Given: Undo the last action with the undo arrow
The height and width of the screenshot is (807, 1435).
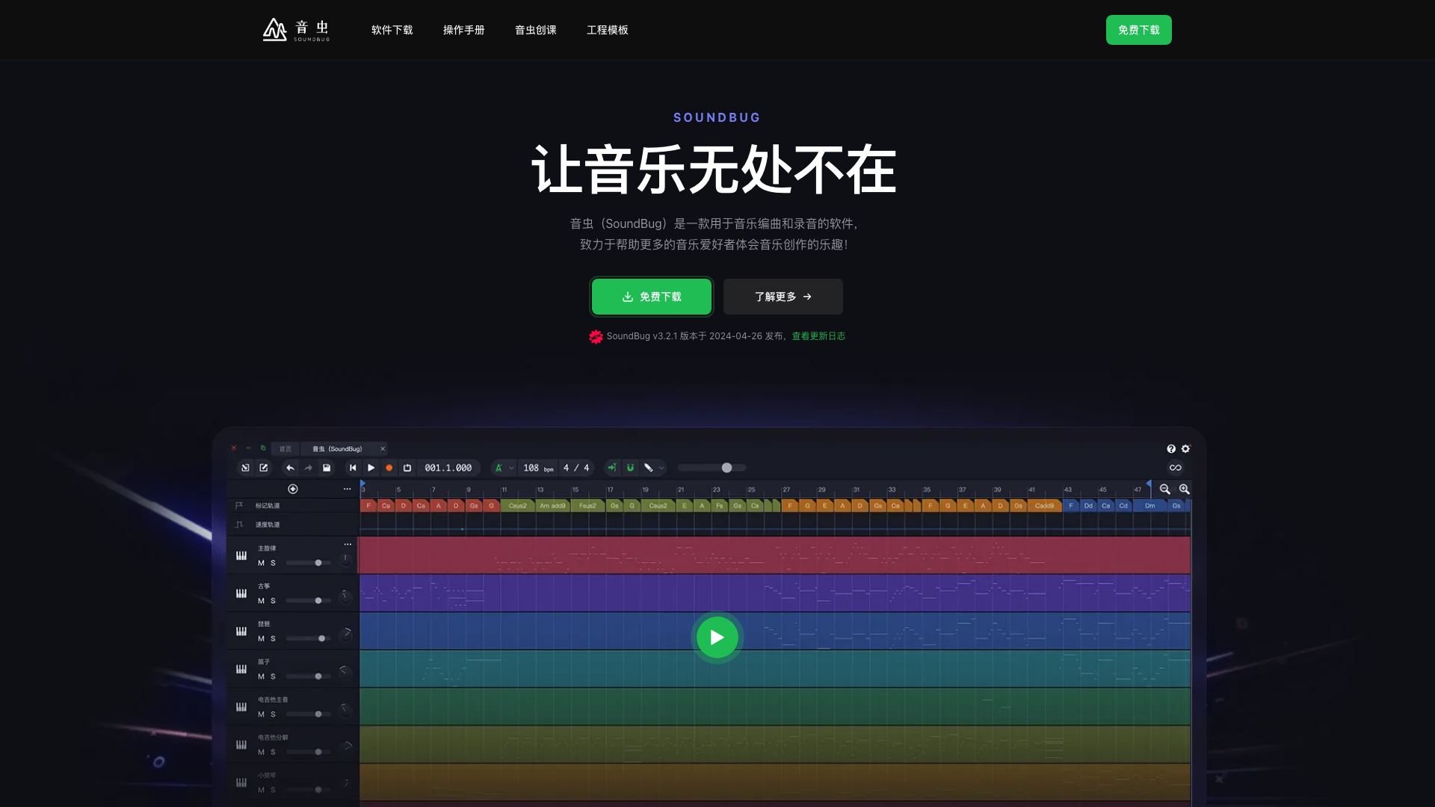Looking at the screenshot, I should point(290,468).
